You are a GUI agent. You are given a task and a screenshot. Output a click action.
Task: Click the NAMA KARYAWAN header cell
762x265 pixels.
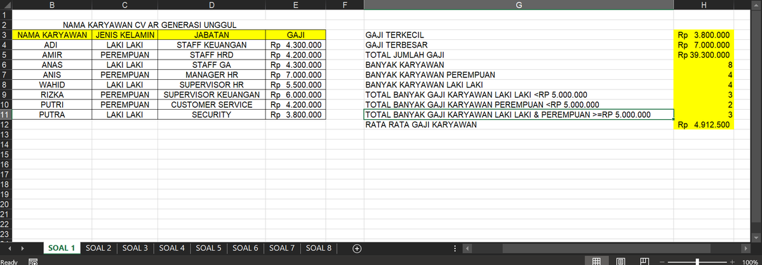(x=52, y=35)
